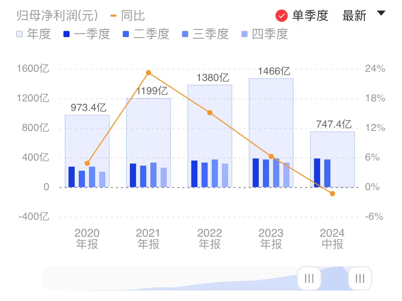
Task: Click the 2022 point on 同比 line
Action: (210, 113)
